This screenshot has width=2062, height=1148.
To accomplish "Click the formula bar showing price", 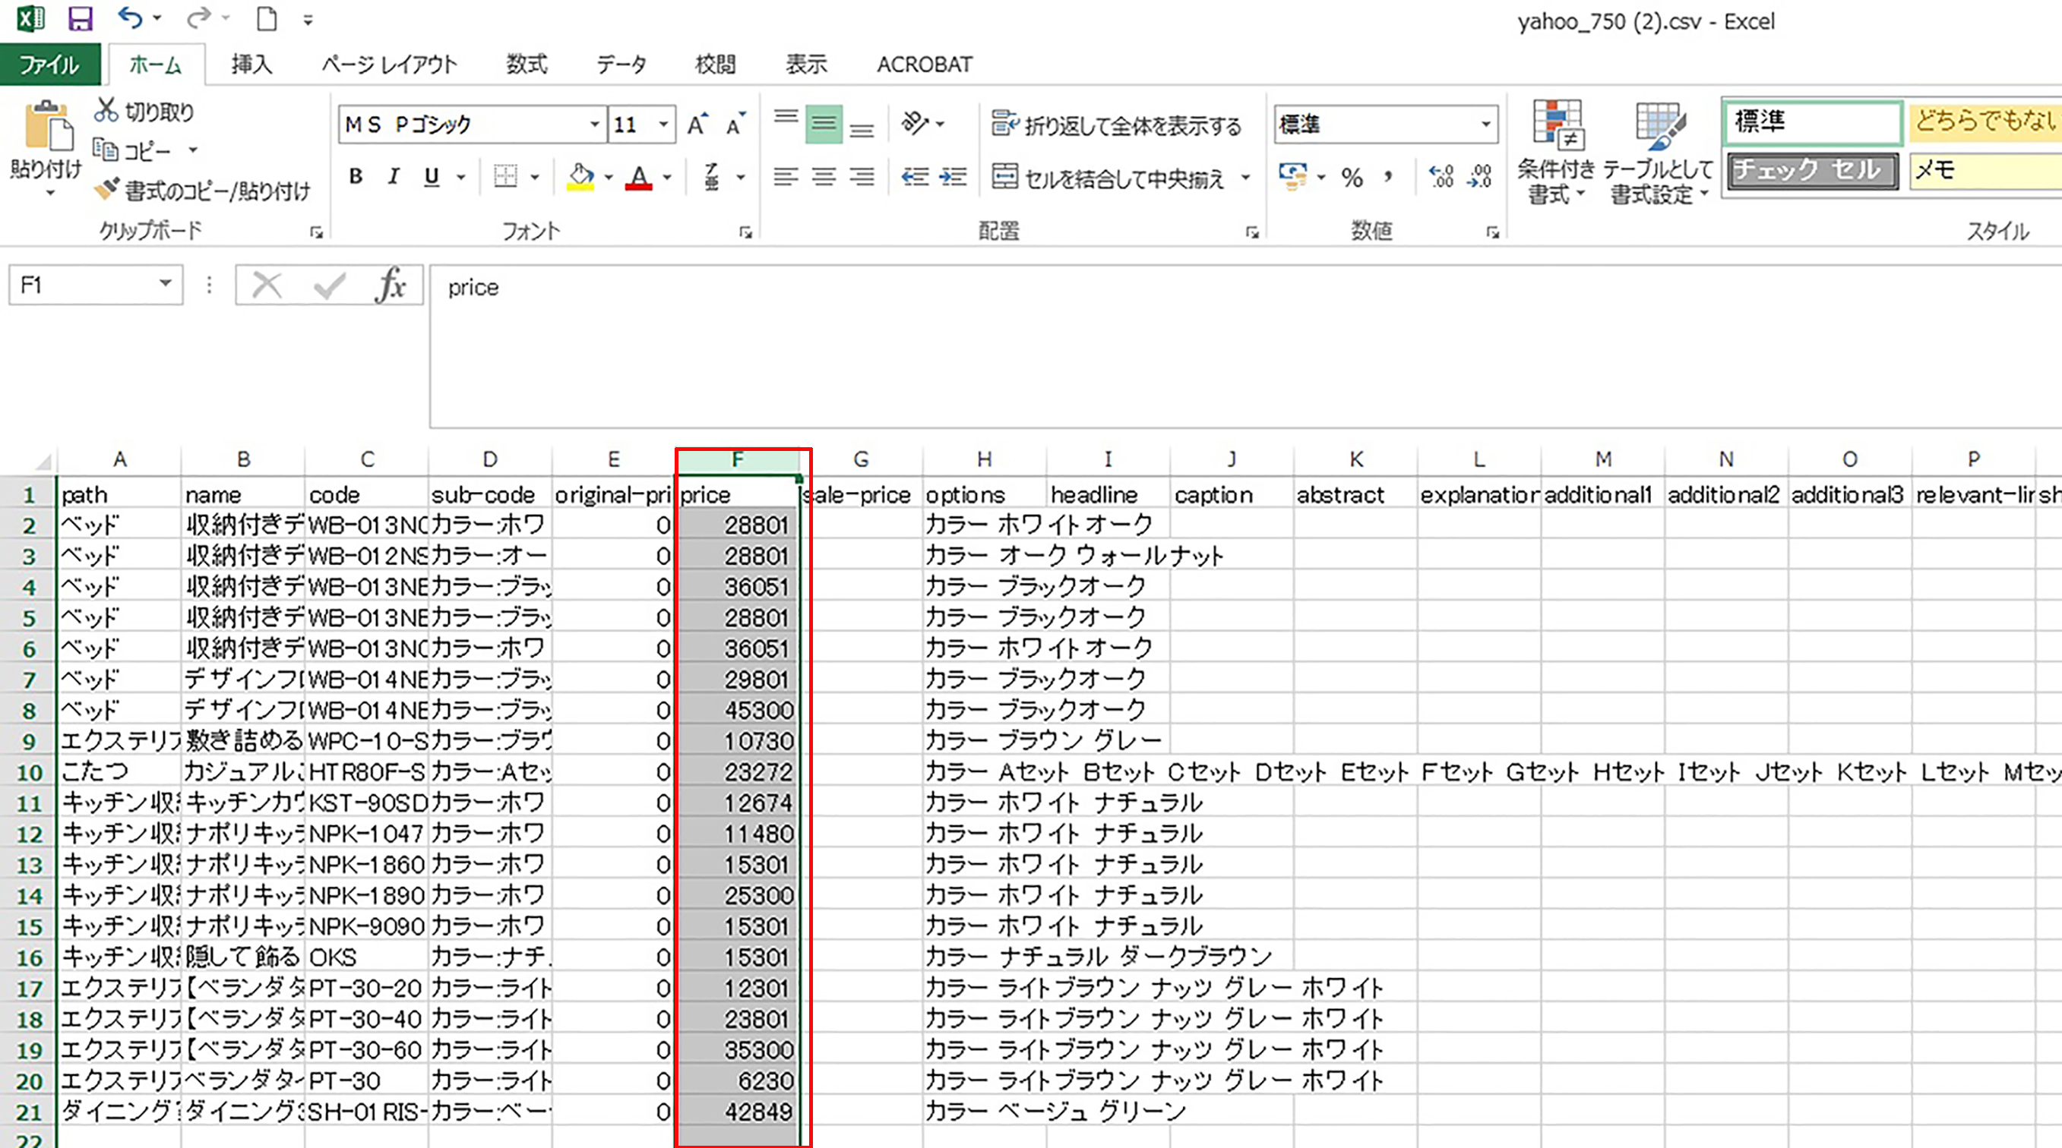I will [1245, 347].
